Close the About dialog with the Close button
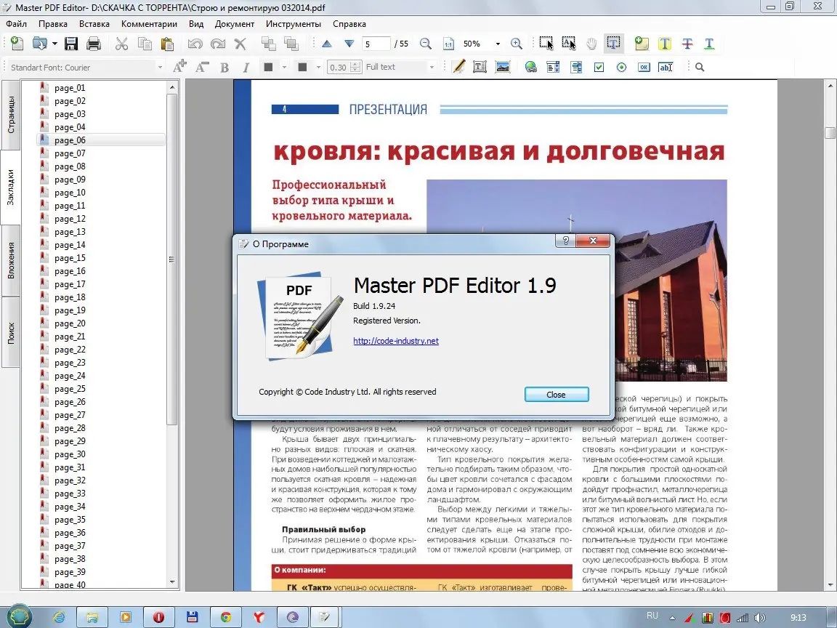837x628 pixels. click(x=557, y=395)
